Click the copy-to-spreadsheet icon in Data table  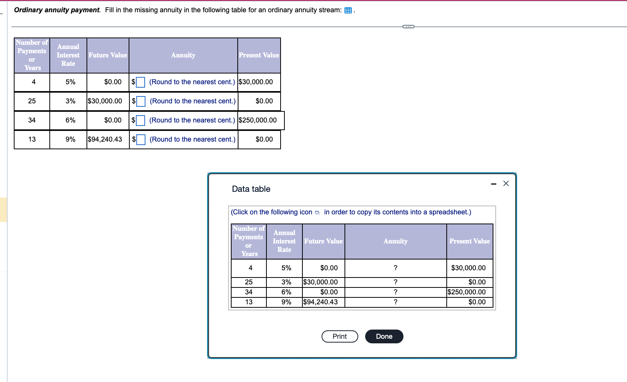[x=317, y=212]
